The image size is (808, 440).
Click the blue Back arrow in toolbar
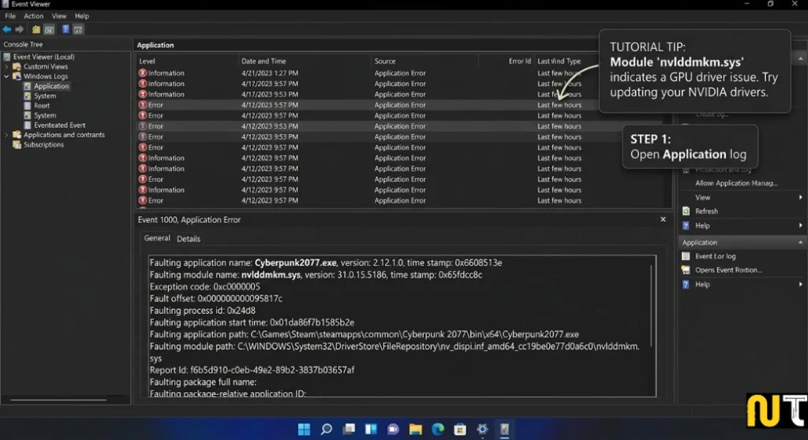coord(7,29)
